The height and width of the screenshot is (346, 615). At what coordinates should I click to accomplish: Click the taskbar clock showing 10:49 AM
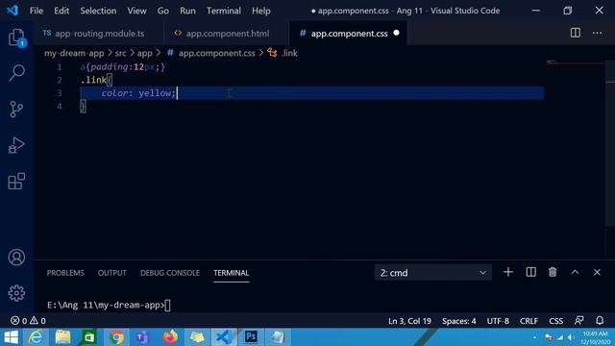point(595,337)
